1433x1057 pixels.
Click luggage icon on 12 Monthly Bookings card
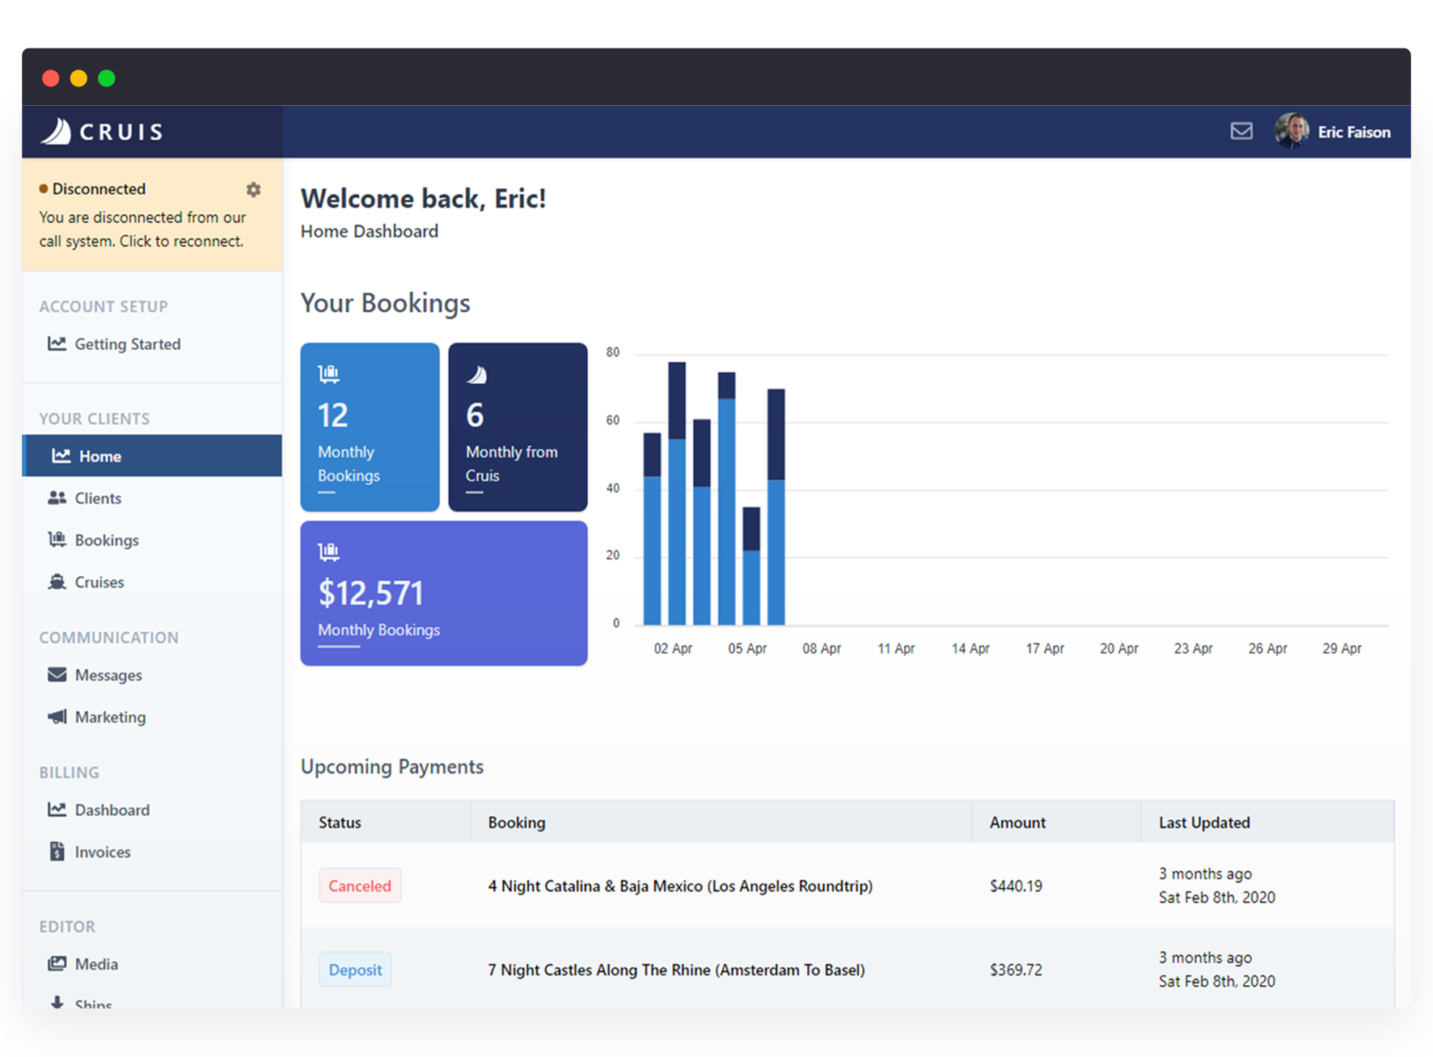pyautogui.click(x=328, y=373)
